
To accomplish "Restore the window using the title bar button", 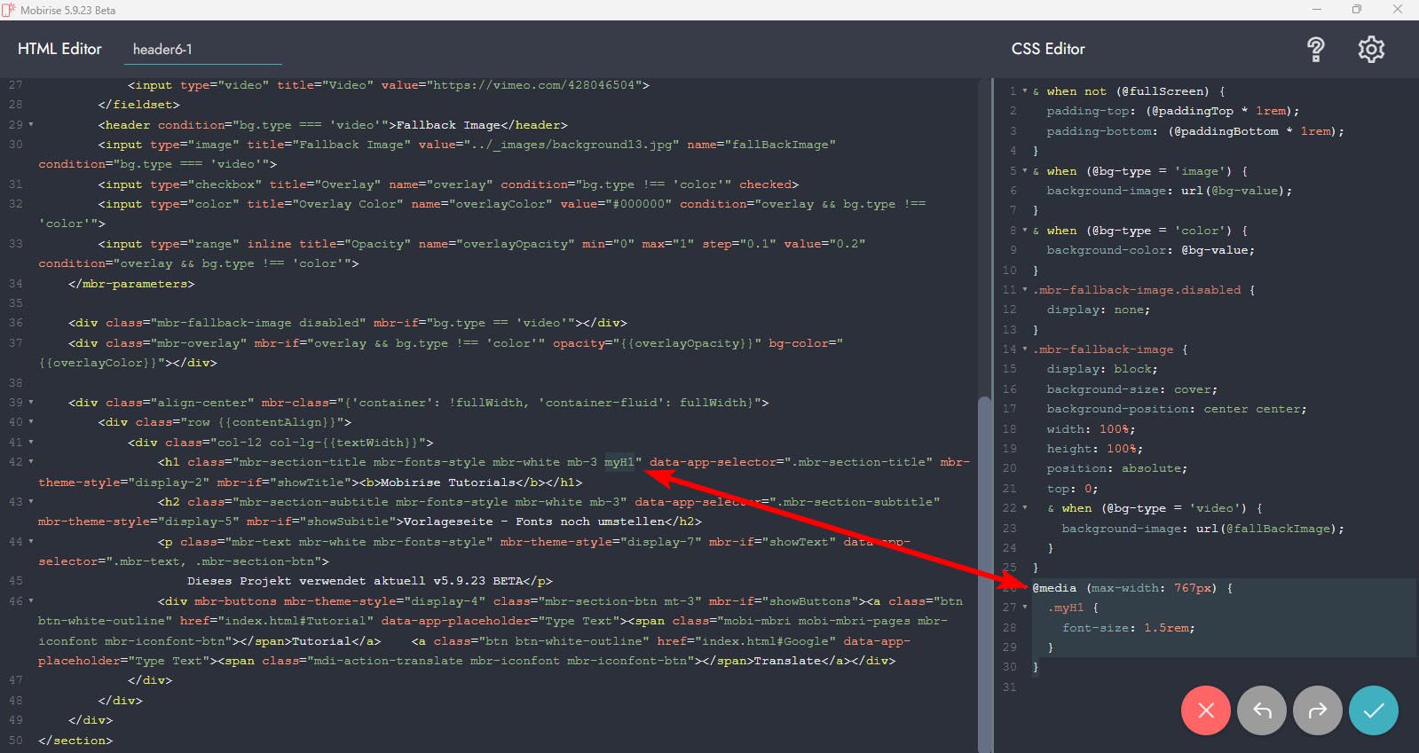I will [1356, 10].
